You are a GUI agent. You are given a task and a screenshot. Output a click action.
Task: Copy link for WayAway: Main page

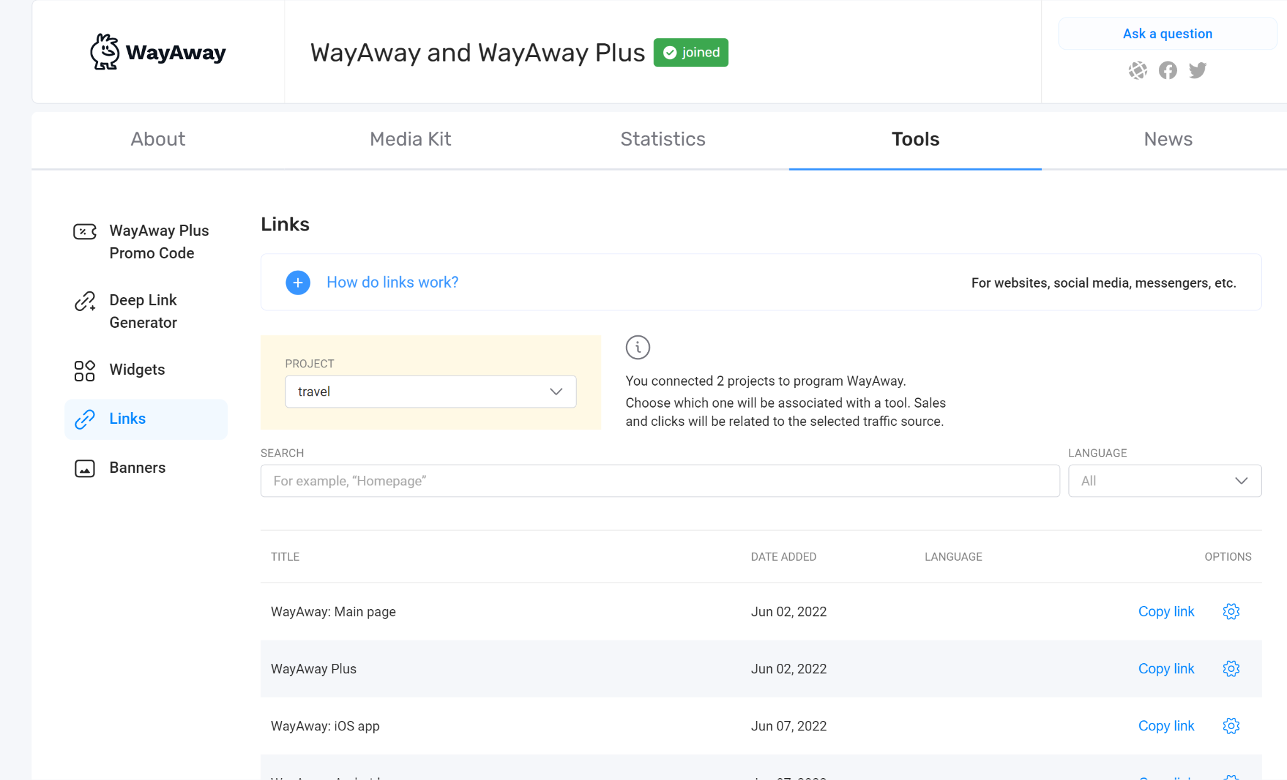coord(1166,612)
